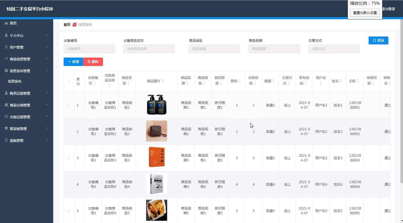The width and height of the screenshot is (403, 223).
Task: Click the clipboard icon beside 信息发布管理
Action: pos(6,71)
